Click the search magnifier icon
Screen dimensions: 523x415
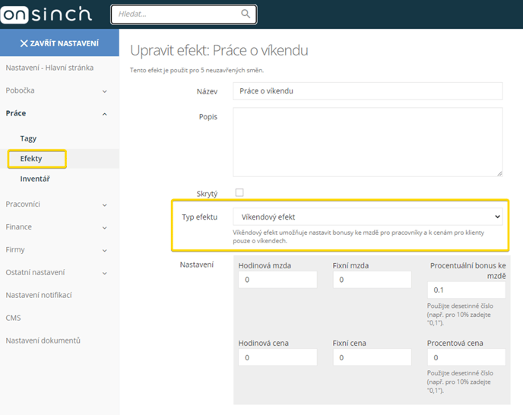[x=246, y=14]
